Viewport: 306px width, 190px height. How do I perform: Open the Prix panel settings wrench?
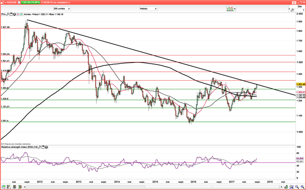coord(8,14)
